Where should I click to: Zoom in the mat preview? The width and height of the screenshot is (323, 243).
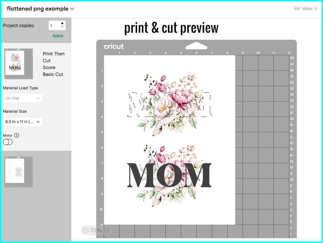click(x=107, y=230)
